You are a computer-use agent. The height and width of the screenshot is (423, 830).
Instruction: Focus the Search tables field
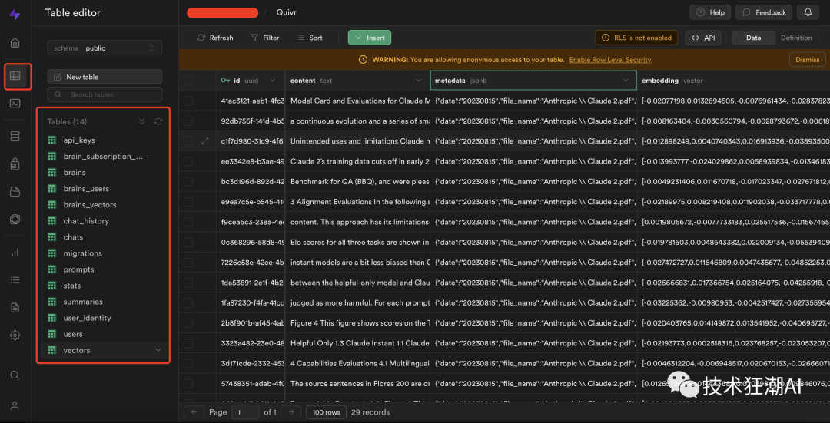(105, 94)
